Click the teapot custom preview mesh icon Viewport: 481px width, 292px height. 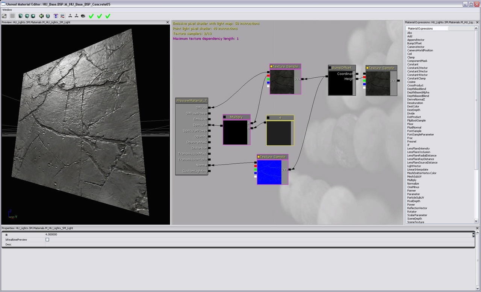click(47, 16)
